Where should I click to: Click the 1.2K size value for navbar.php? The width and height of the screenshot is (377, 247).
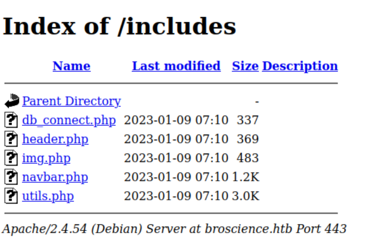click(x=245, y=177)
